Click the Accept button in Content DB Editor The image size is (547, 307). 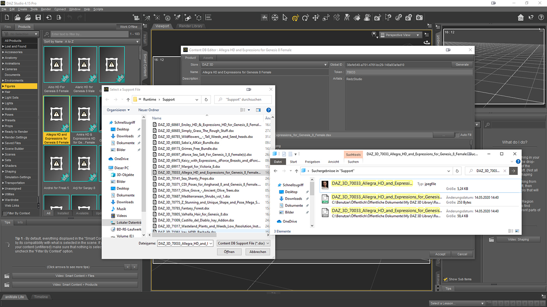pyautogui.click(x=440, y=254)
